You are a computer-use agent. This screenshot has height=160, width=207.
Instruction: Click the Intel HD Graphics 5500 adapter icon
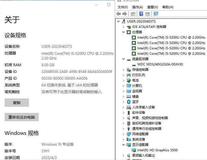point(134,150)
